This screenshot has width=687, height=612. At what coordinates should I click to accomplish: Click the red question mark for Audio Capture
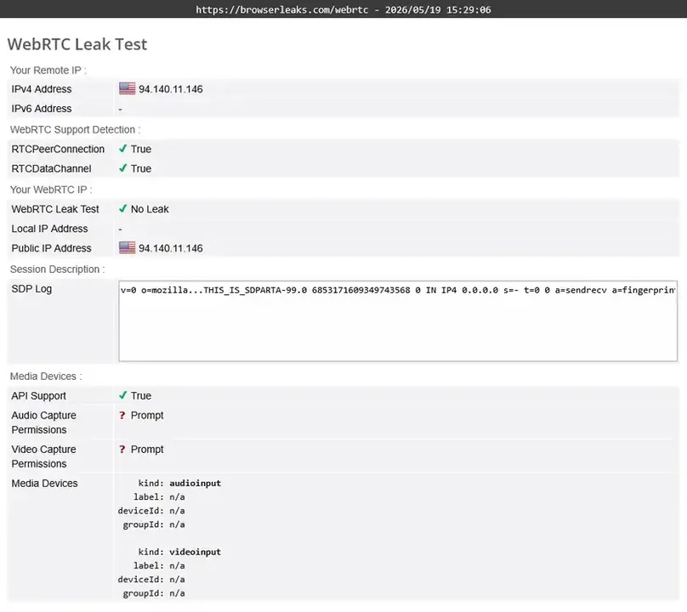click(122, 416)
